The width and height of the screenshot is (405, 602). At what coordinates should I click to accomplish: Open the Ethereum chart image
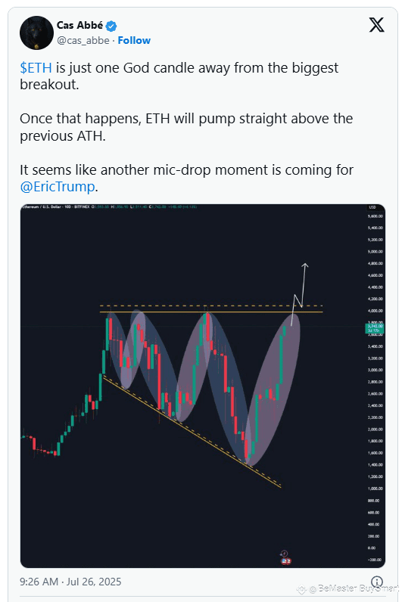203,386
